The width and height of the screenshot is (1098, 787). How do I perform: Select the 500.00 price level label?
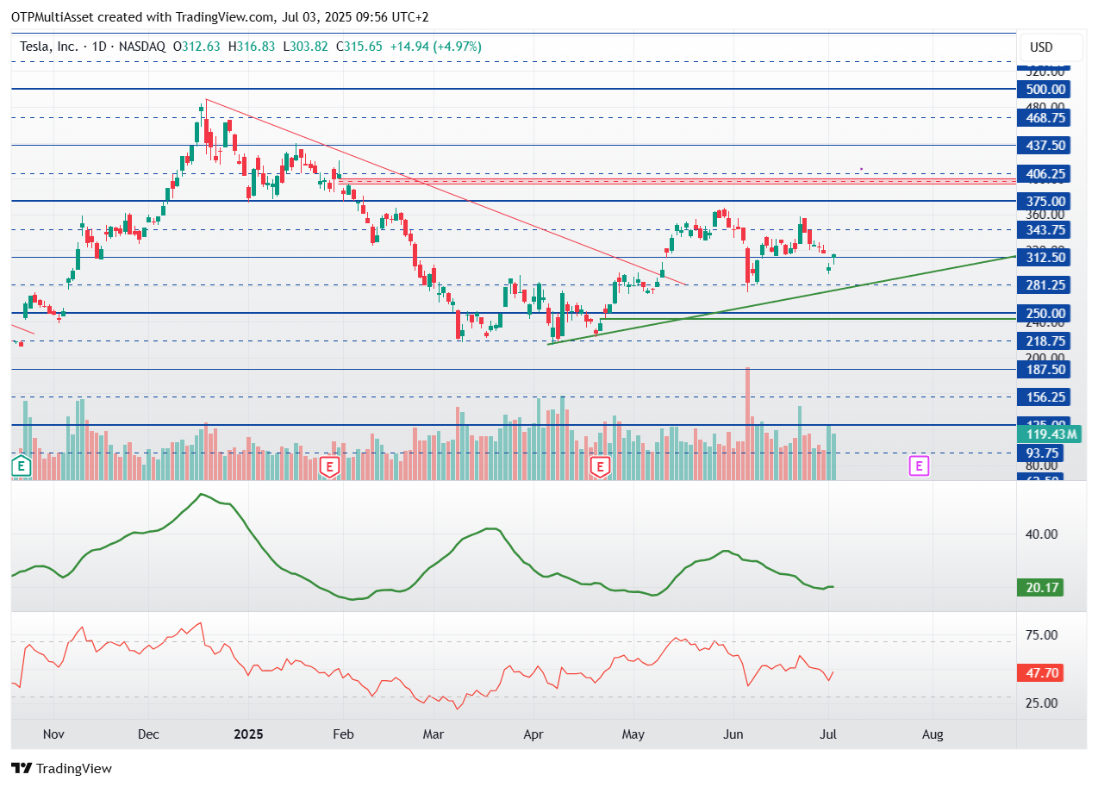click(x=1041, y=90)
